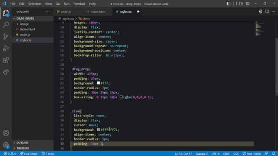Image resolution: width=278 pixels, height=156 pixels.
Task: Open the Go menu
Action: click(58, 4)
